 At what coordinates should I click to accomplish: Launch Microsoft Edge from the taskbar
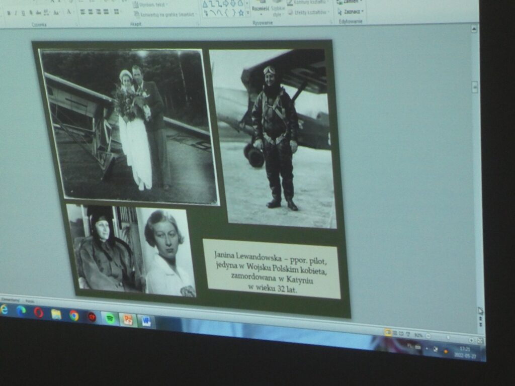(21, 311)
